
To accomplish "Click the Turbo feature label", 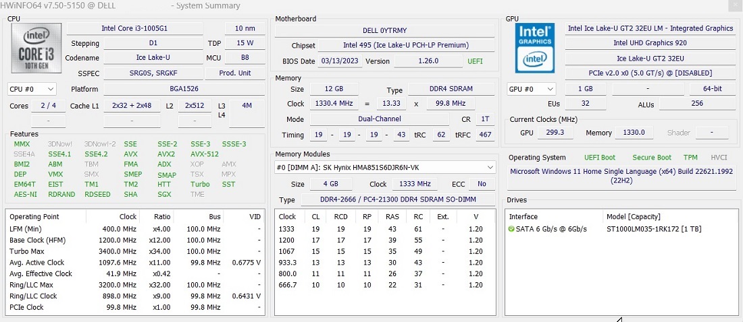I will (x=200, y=184).
